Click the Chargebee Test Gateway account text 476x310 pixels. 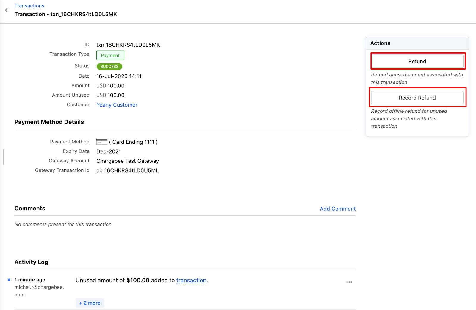click(127, 161)
